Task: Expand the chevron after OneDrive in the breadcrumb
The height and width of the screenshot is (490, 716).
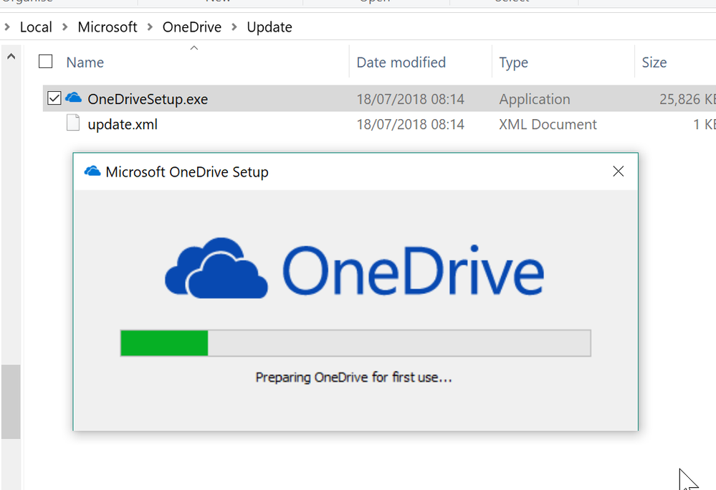Action: pyautogui.click(x=234, y=27)
